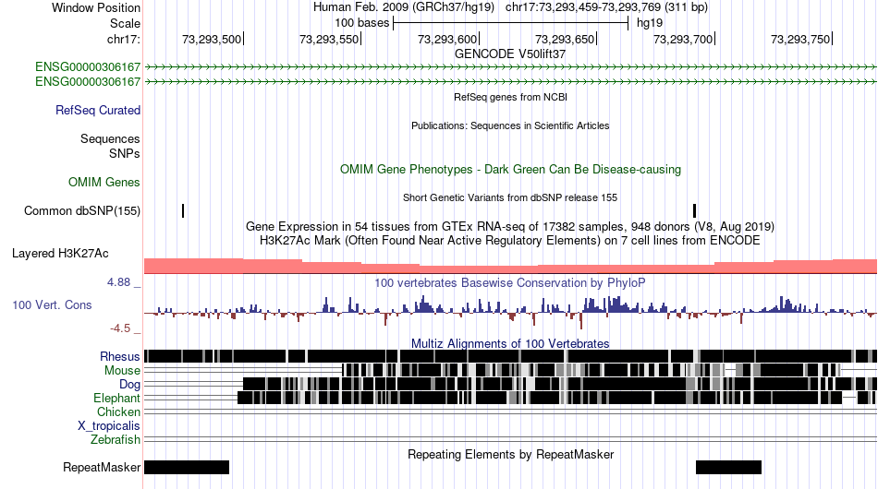Click the 73,293,550 ruler position
Screen dimensions: 878x489
coord(329,39)
